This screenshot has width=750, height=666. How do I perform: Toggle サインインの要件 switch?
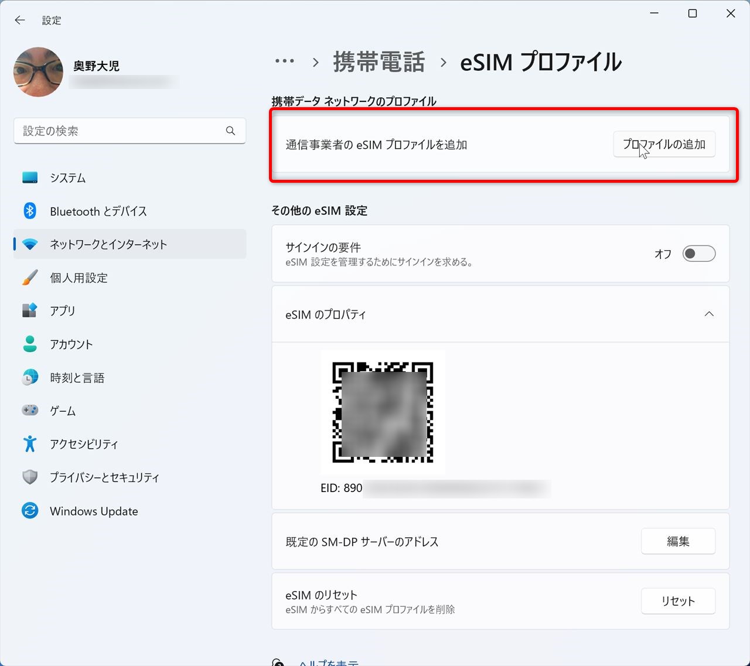(699, 254)
